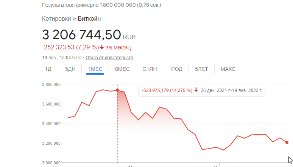This screenshot has height=167, width=293.
Task: Click the active 1МЕС tab
Action: [95, 69]
